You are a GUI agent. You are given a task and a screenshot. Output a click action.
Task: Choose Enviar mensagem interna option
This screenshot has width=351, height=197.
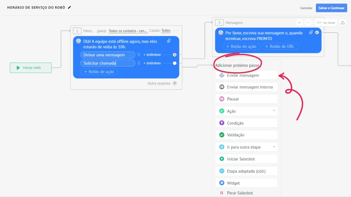(x=246, y=87)
